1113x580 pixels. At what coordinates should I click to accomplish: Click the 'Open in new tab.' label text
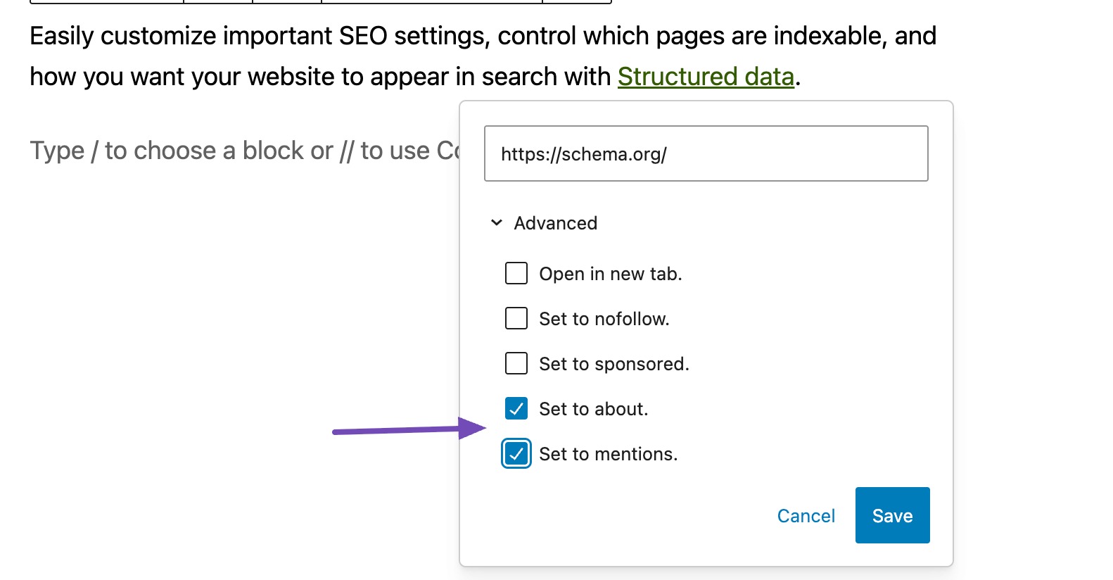point(610,274)
